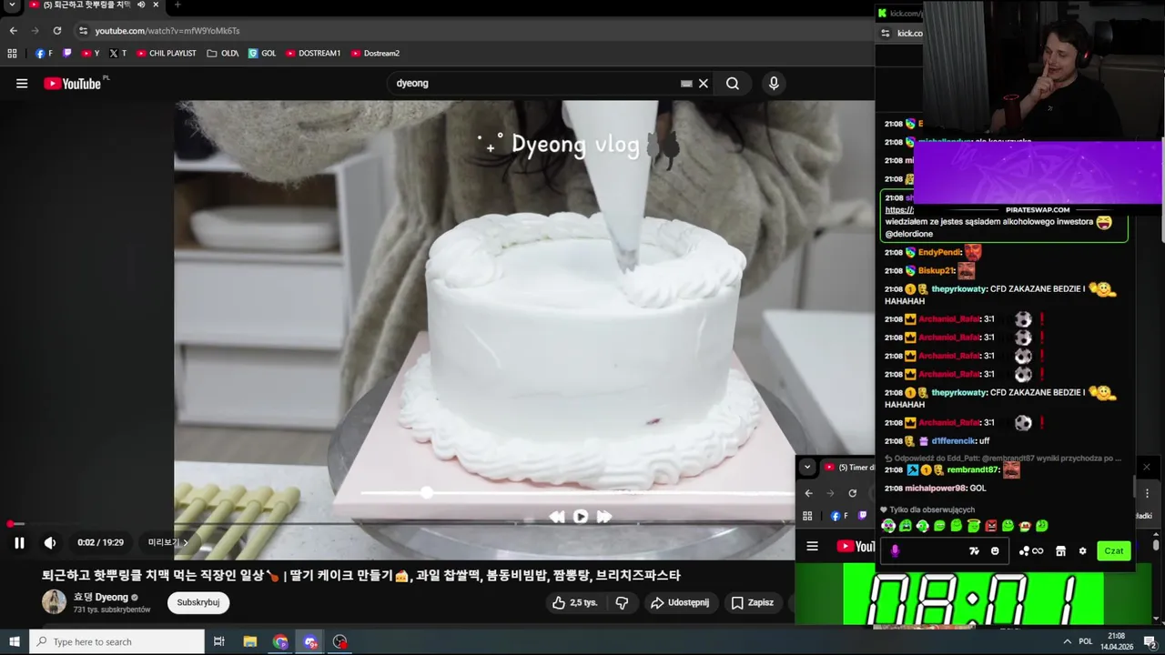This screenshot has height=655, width=1165.
Task: Mute the video with the speaker icon
Action: pyautogui.click(x=50, y=543)
